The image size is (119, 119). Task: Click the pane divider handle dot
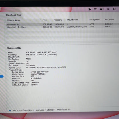63,44
